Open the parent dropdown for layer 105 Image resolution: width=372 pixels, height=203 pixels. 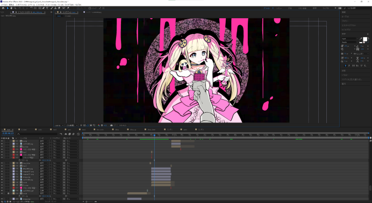point(73,152)
